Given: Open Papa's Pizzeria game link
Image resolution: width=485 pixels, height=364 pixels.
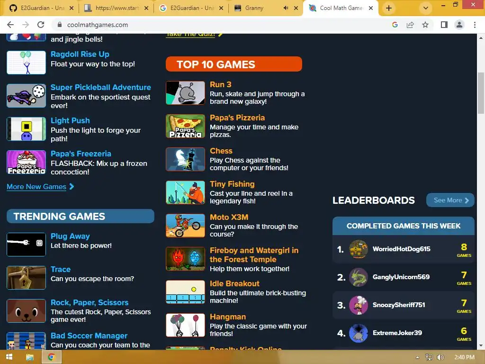Looking at the screenshot, I should coord(237,118).
